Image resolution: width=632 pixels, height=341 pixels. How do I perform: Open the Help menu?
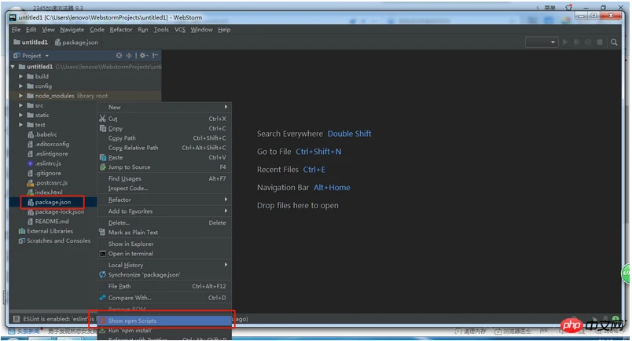point(224,29)
